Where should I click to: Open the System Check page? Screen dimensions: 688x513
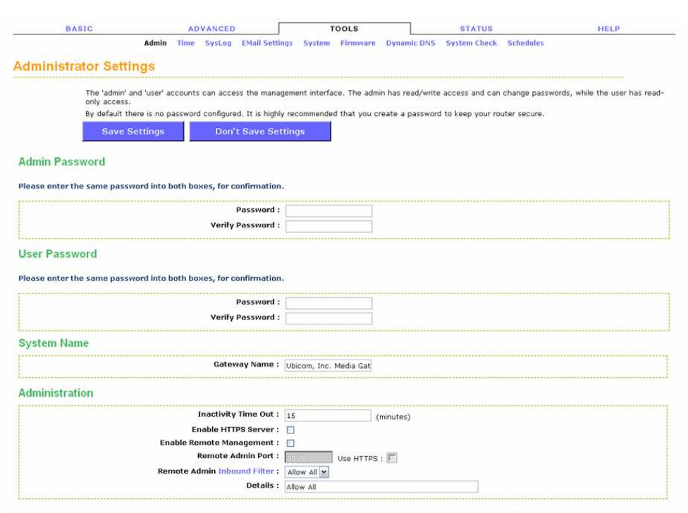click(472, 43)
